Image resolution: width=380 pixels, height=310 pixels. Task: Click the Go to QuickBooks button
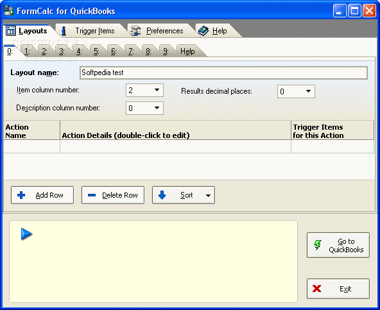click(x=338, y=245)
